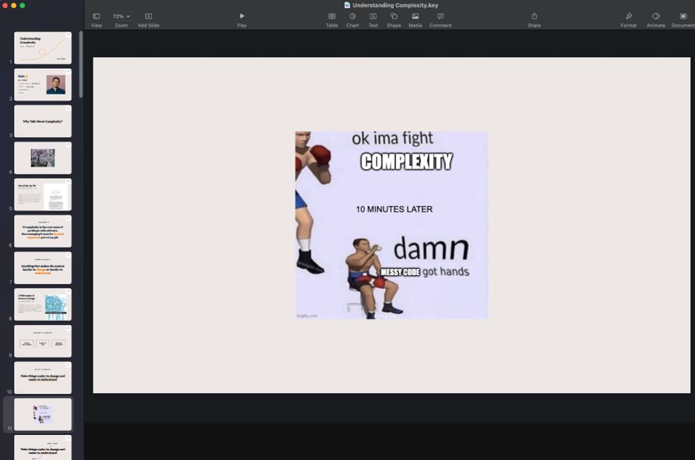Select slide 2 with portrait photo
This screenshot has height=460, width=695.
(42, 85)
